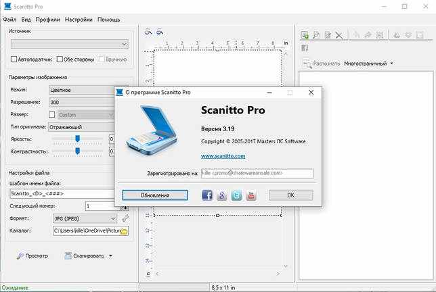Enable the Автоподатчик checkbox

(14, 59)
